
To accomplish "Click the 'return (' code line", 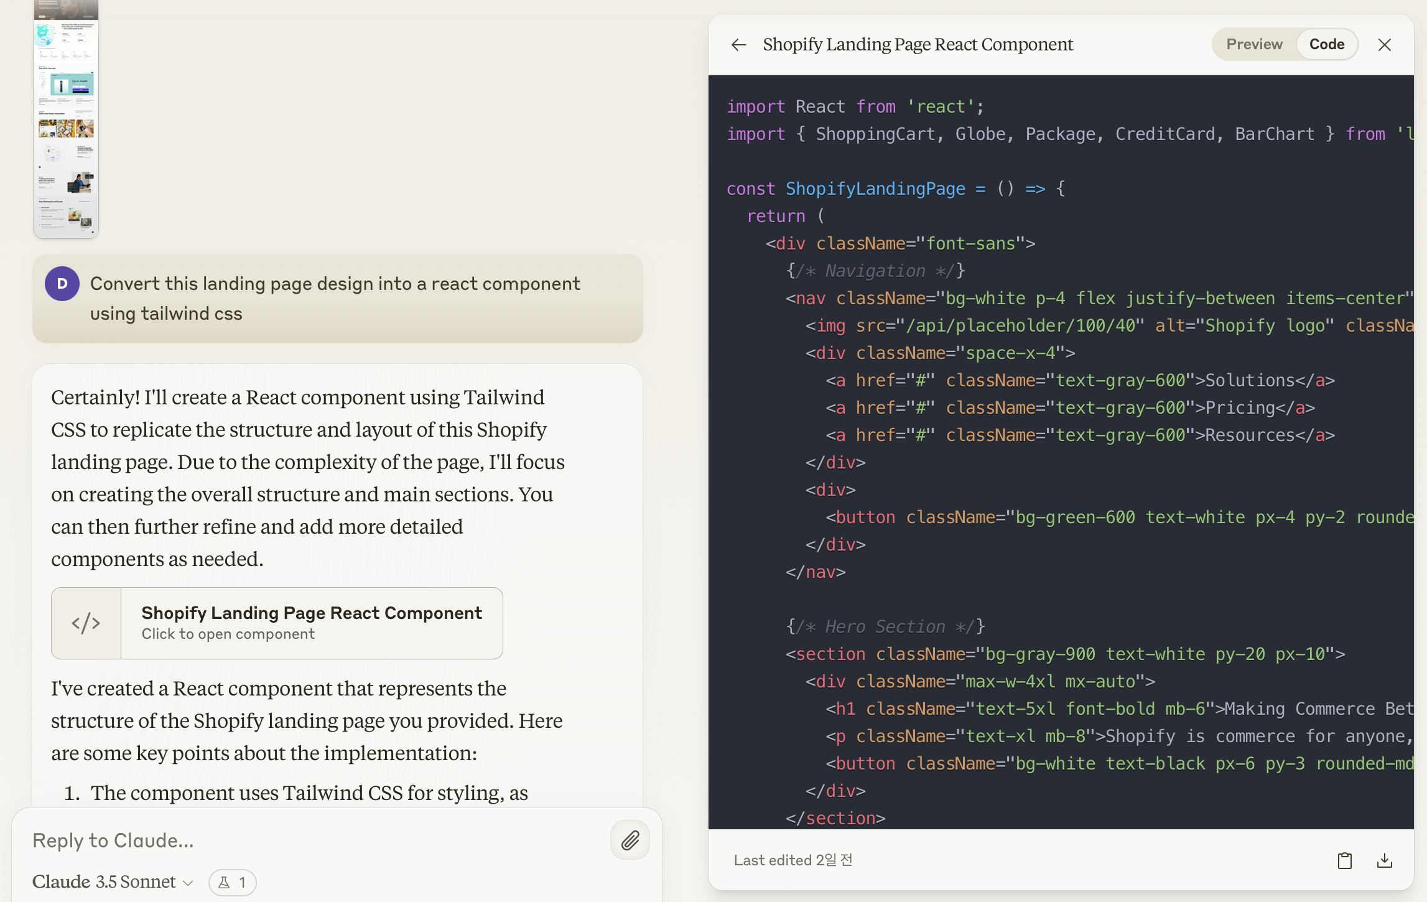I will coord(786,216).
